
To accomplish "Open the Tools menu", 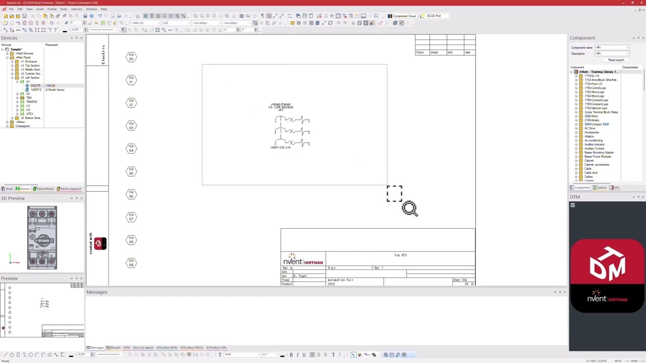I will coord(64,9).
